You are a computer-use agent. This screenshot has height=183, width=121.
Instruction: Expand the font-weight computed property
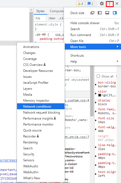point(96,129)
